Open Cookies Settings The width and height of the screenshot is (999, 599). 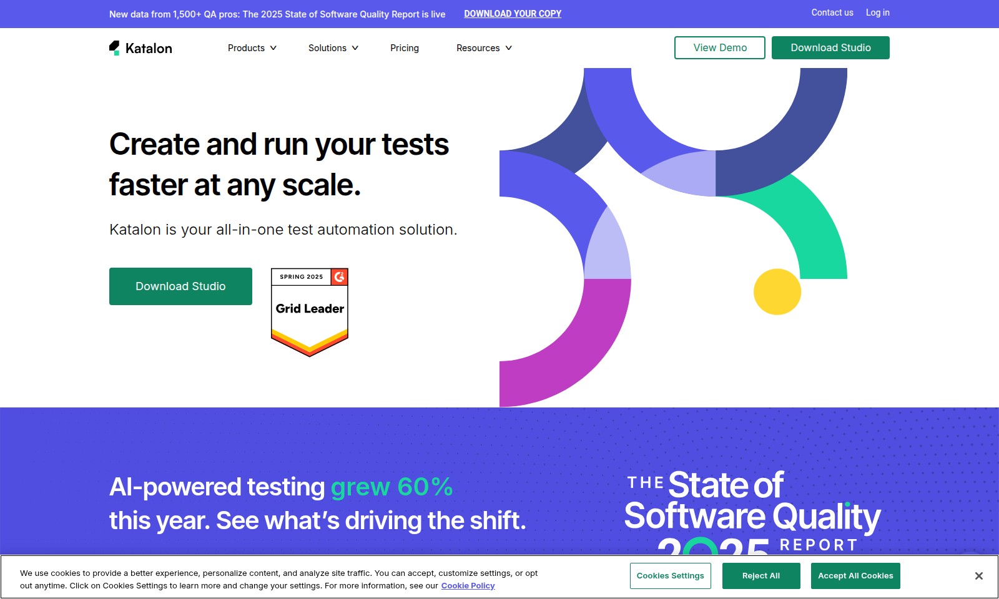click(671, 576)
